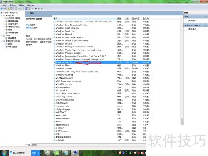Screen dimensions: 208x156
Task: Collapse the Windows Search section in Actions pane
Action: click(206, 25)
